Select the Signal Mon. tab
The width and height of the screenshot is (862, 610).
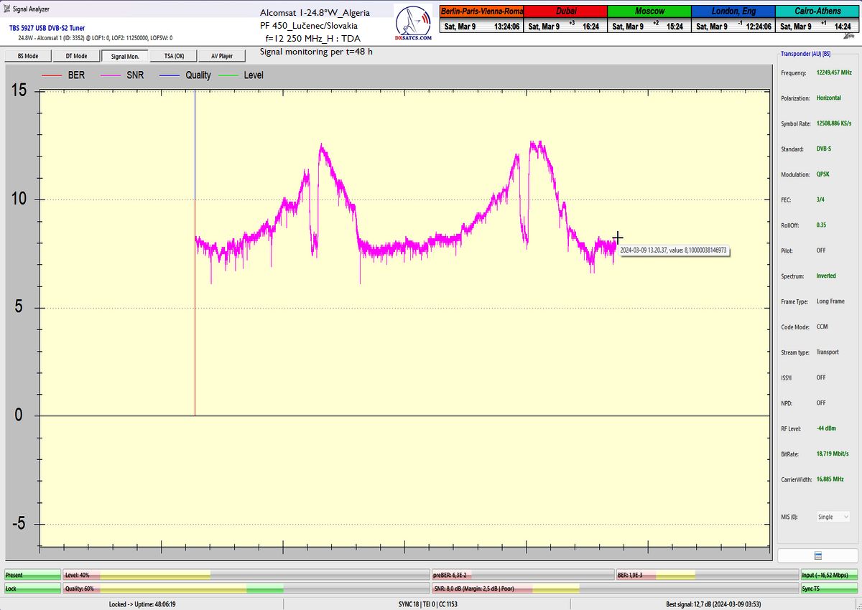125,55
